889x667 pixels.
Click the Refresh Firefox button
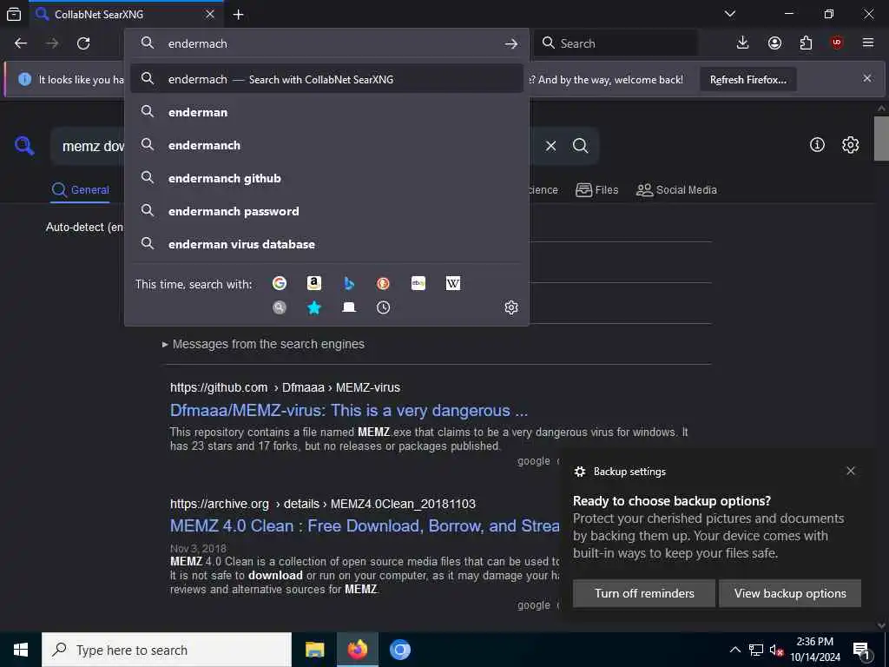(747, 79)
